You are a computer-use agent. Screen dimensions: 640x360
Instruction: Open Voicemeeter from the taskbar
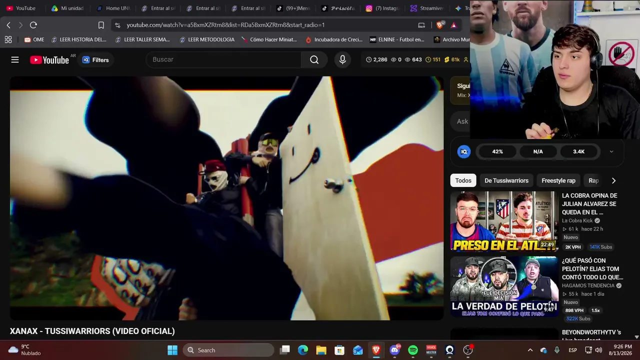(431, 350)
